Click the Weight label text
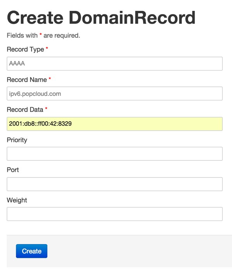The width and height of the screenshot is (232, 272). [17, 200]
